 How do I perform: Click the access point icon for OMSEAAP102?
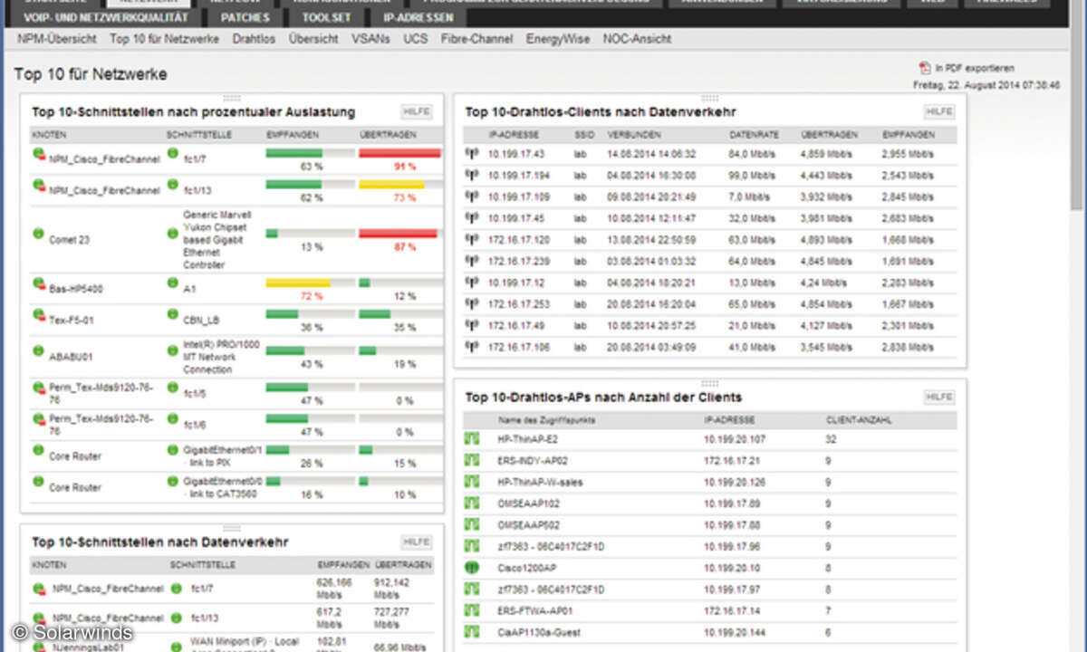pos(471,503)
